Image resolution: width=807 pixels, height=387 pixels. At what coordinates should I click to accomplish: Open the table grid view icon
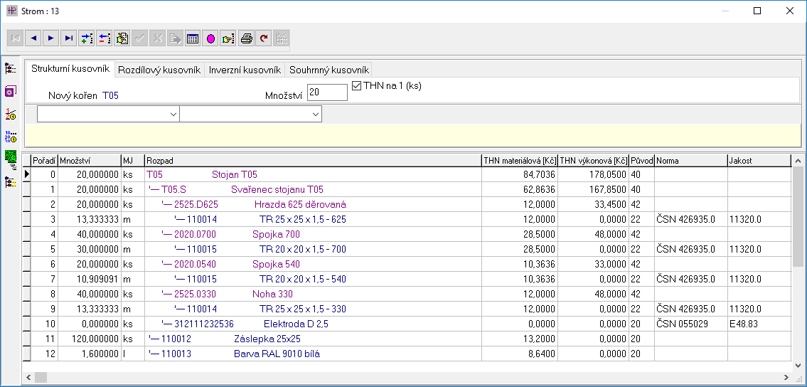tap(193, 38)
